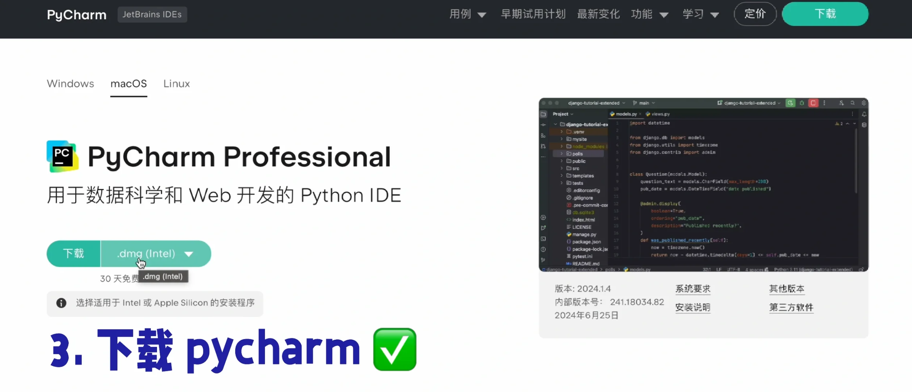The image size is (912, 392).
Task: Open the JetBrains IDEs badge
Action: tap(152, 15)
